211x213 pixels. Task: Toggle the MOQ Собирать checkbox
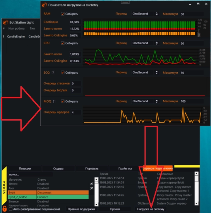63,101
